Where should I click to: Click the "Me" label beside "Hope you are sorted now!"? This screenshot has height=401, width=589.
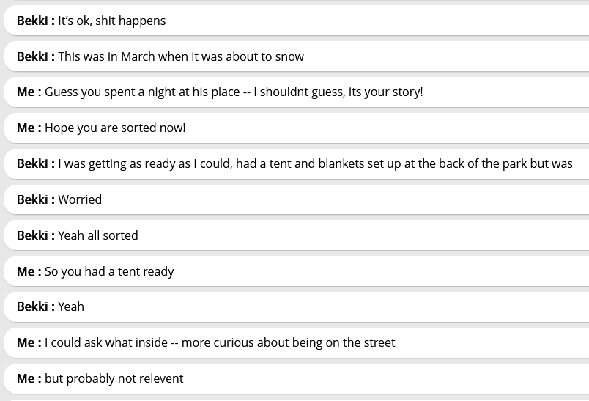(x=26, y=128)
